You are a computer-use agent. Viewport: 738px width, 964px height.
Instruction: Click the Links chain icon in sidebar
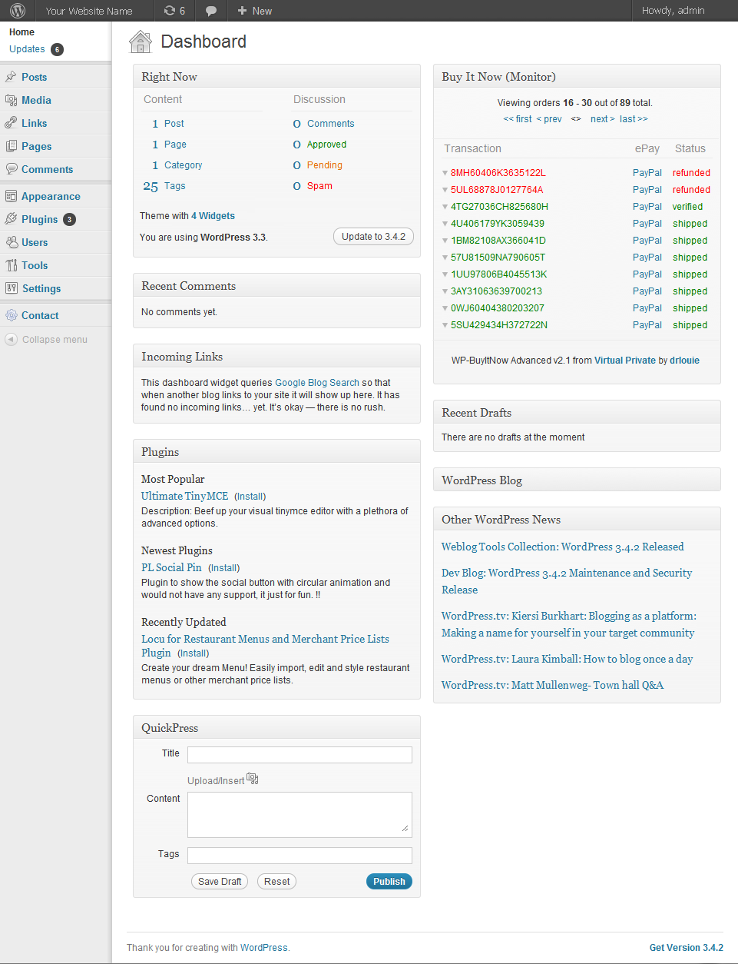point(11,123)
